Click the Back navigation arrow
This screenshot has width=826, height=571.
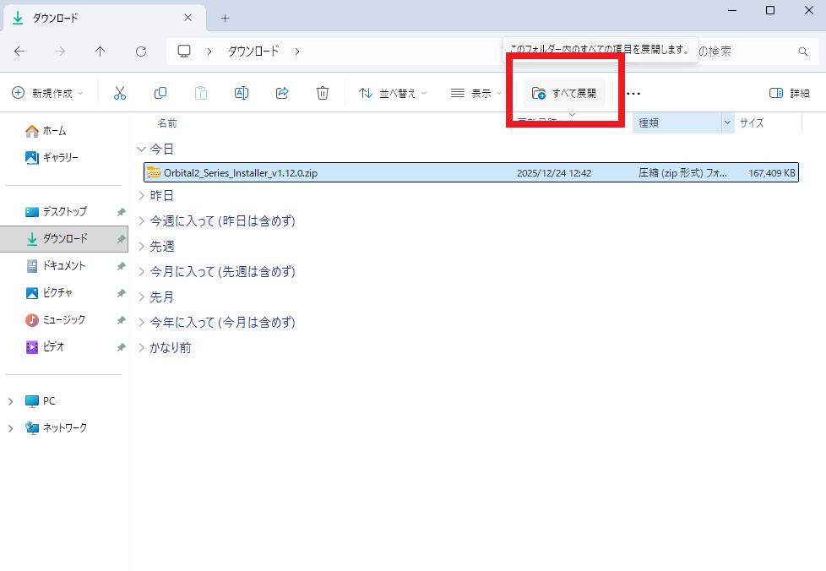(19, 52)
